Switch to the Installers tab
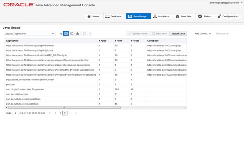The width and height of the screenshot is (244, 147). [161, 16]
